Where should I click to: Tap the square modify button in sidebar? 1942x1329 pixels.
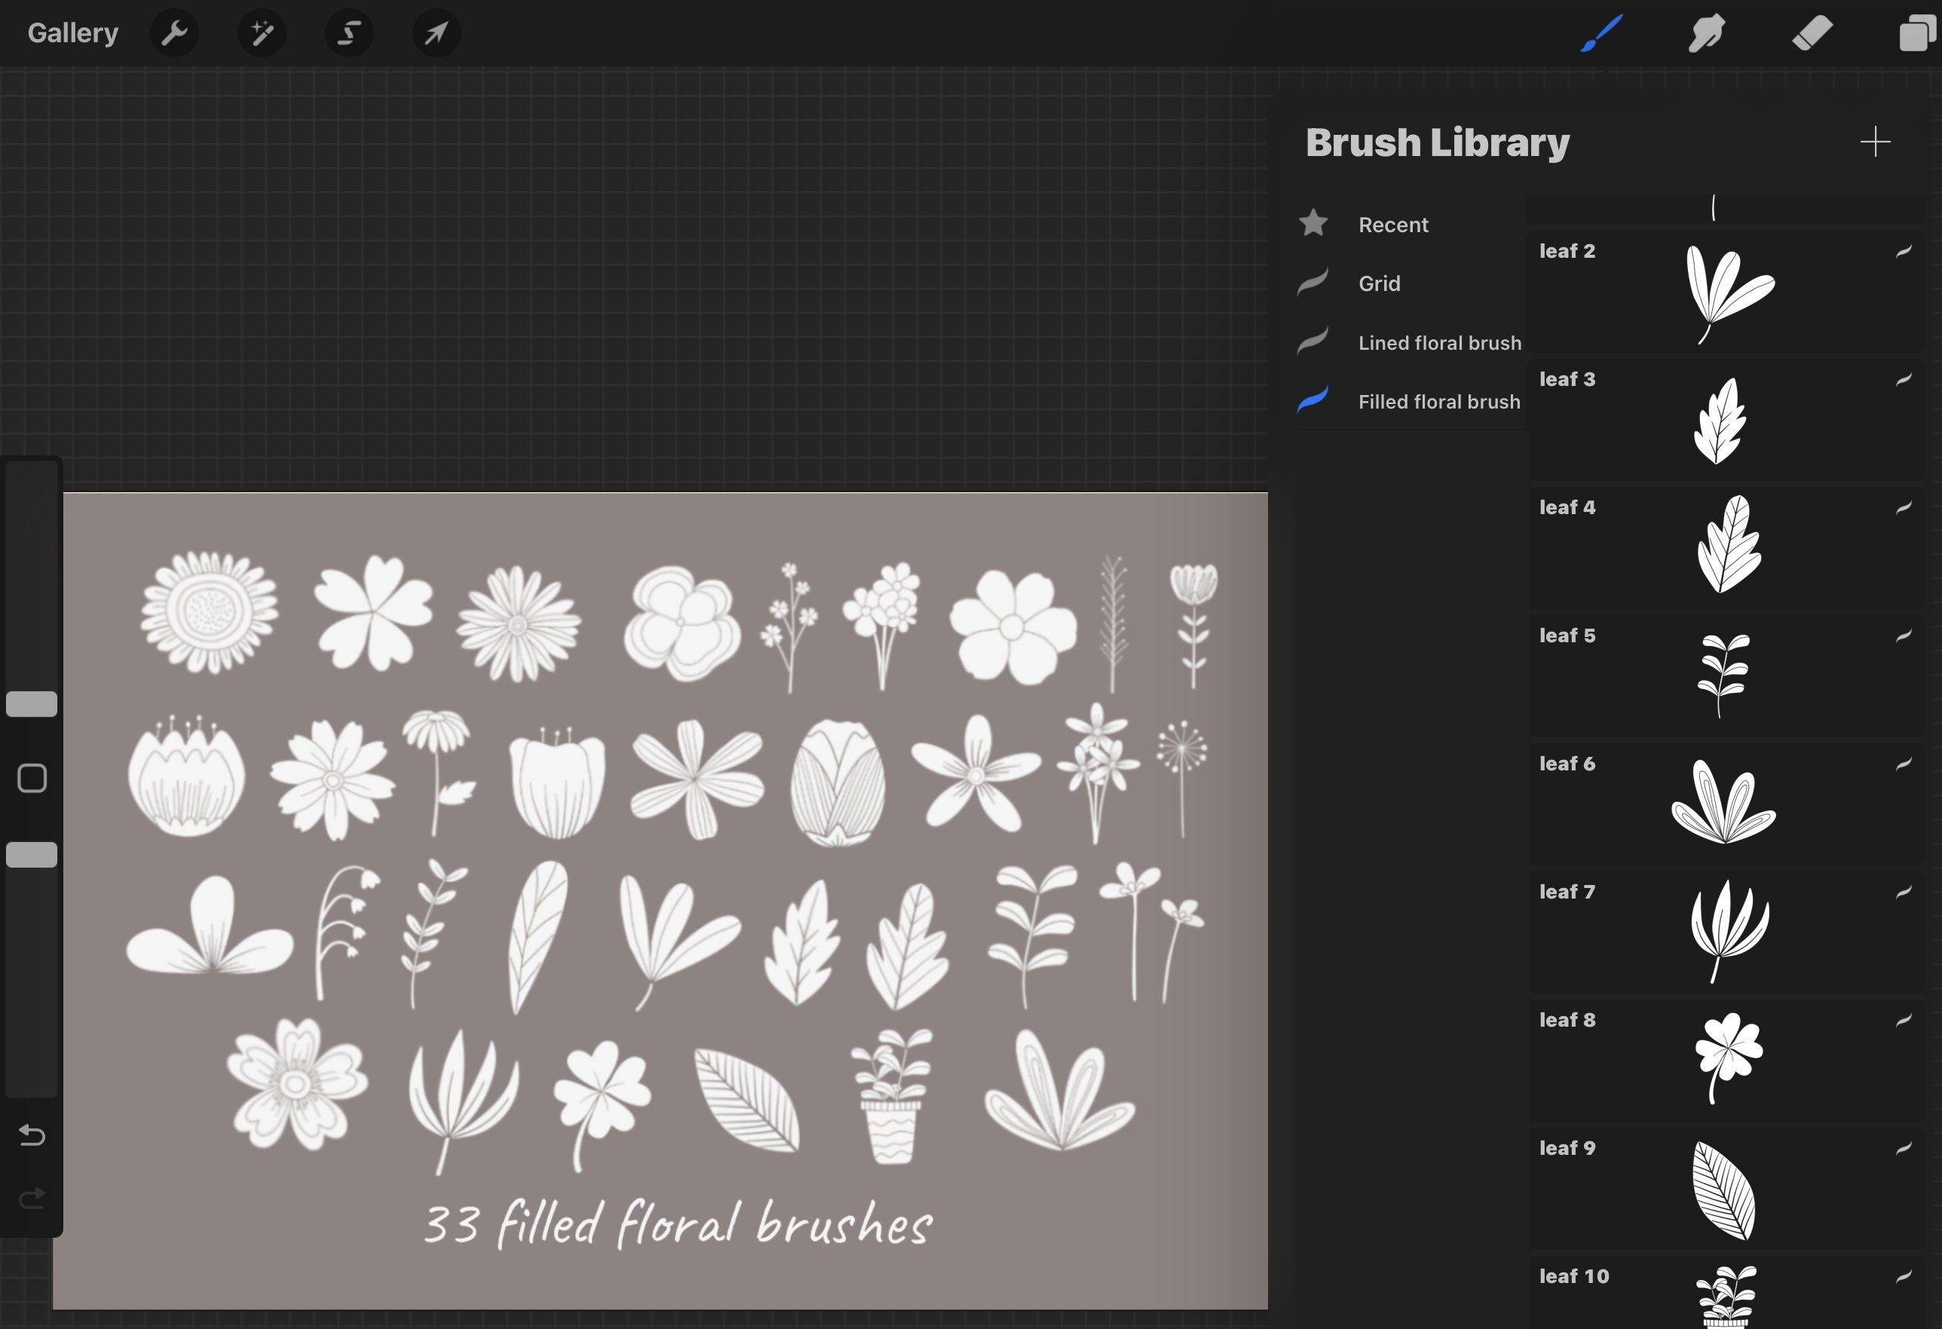pyautogui.click(x=32, y=778)
